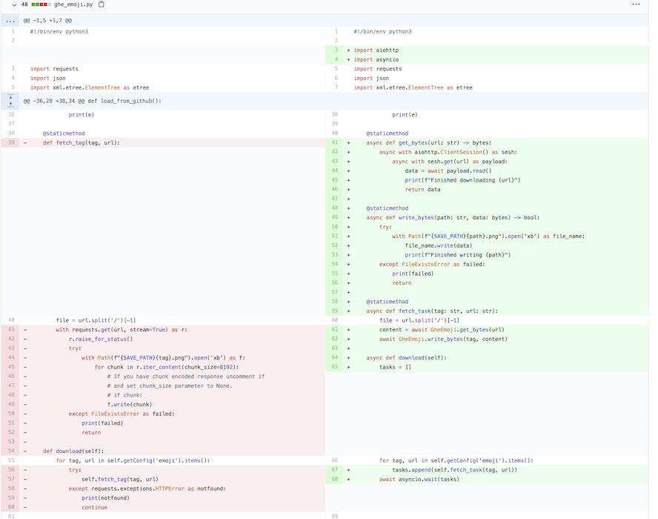Viewport: 658px width, 519px height.
Task: Click the diffstat colored squares indicator
Action: [41, 4]
